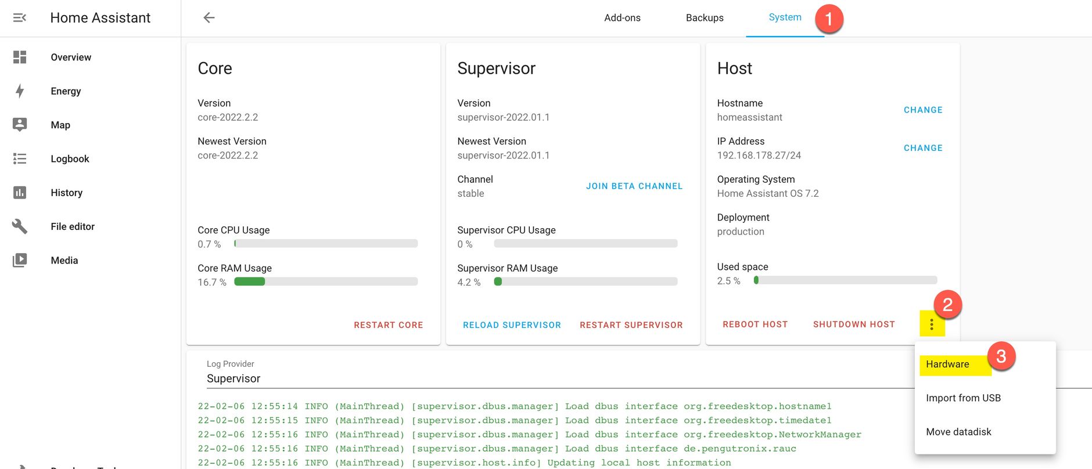
Task: Click the log line Updating local host information
Action: [x=465, y=463]
